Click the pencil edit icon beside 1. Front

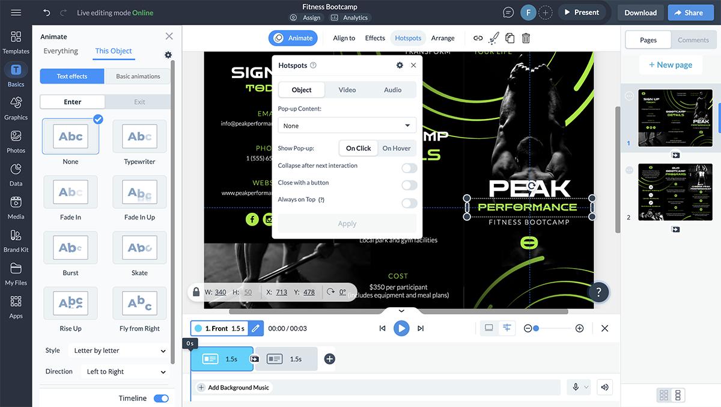click(255, 328)
